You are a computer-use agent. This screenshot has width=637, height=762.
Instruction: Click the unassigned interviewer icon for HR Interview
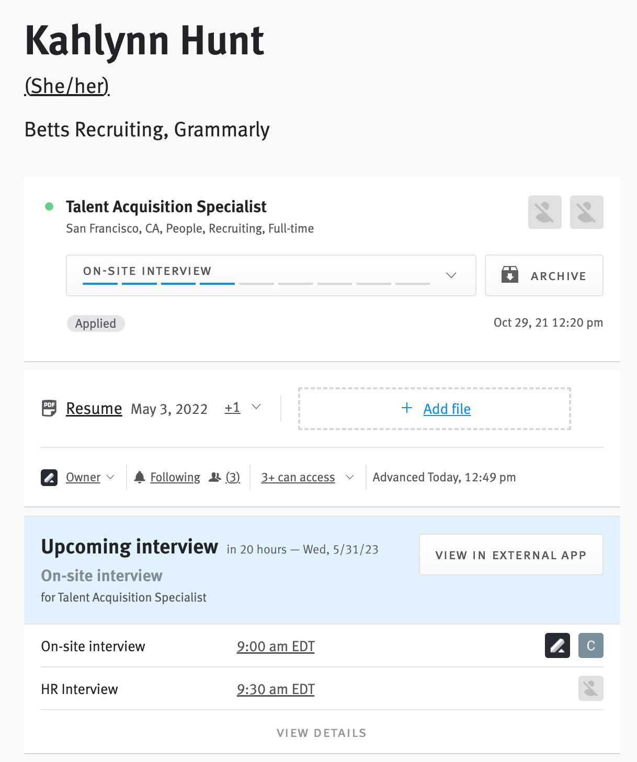tap(590, 689)
